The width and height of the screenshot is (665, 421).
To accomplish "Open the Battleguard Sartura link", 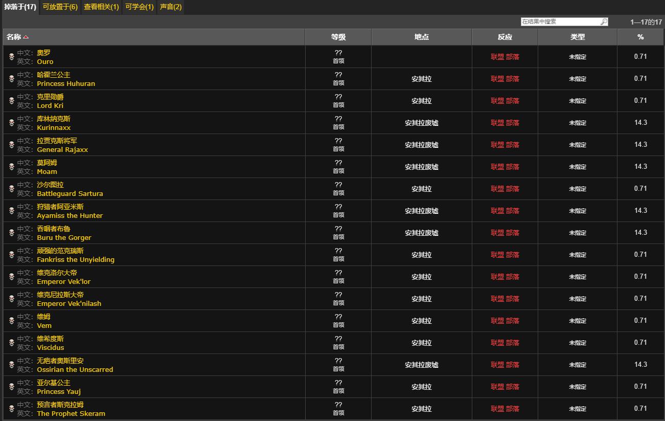I will point(70,193).
